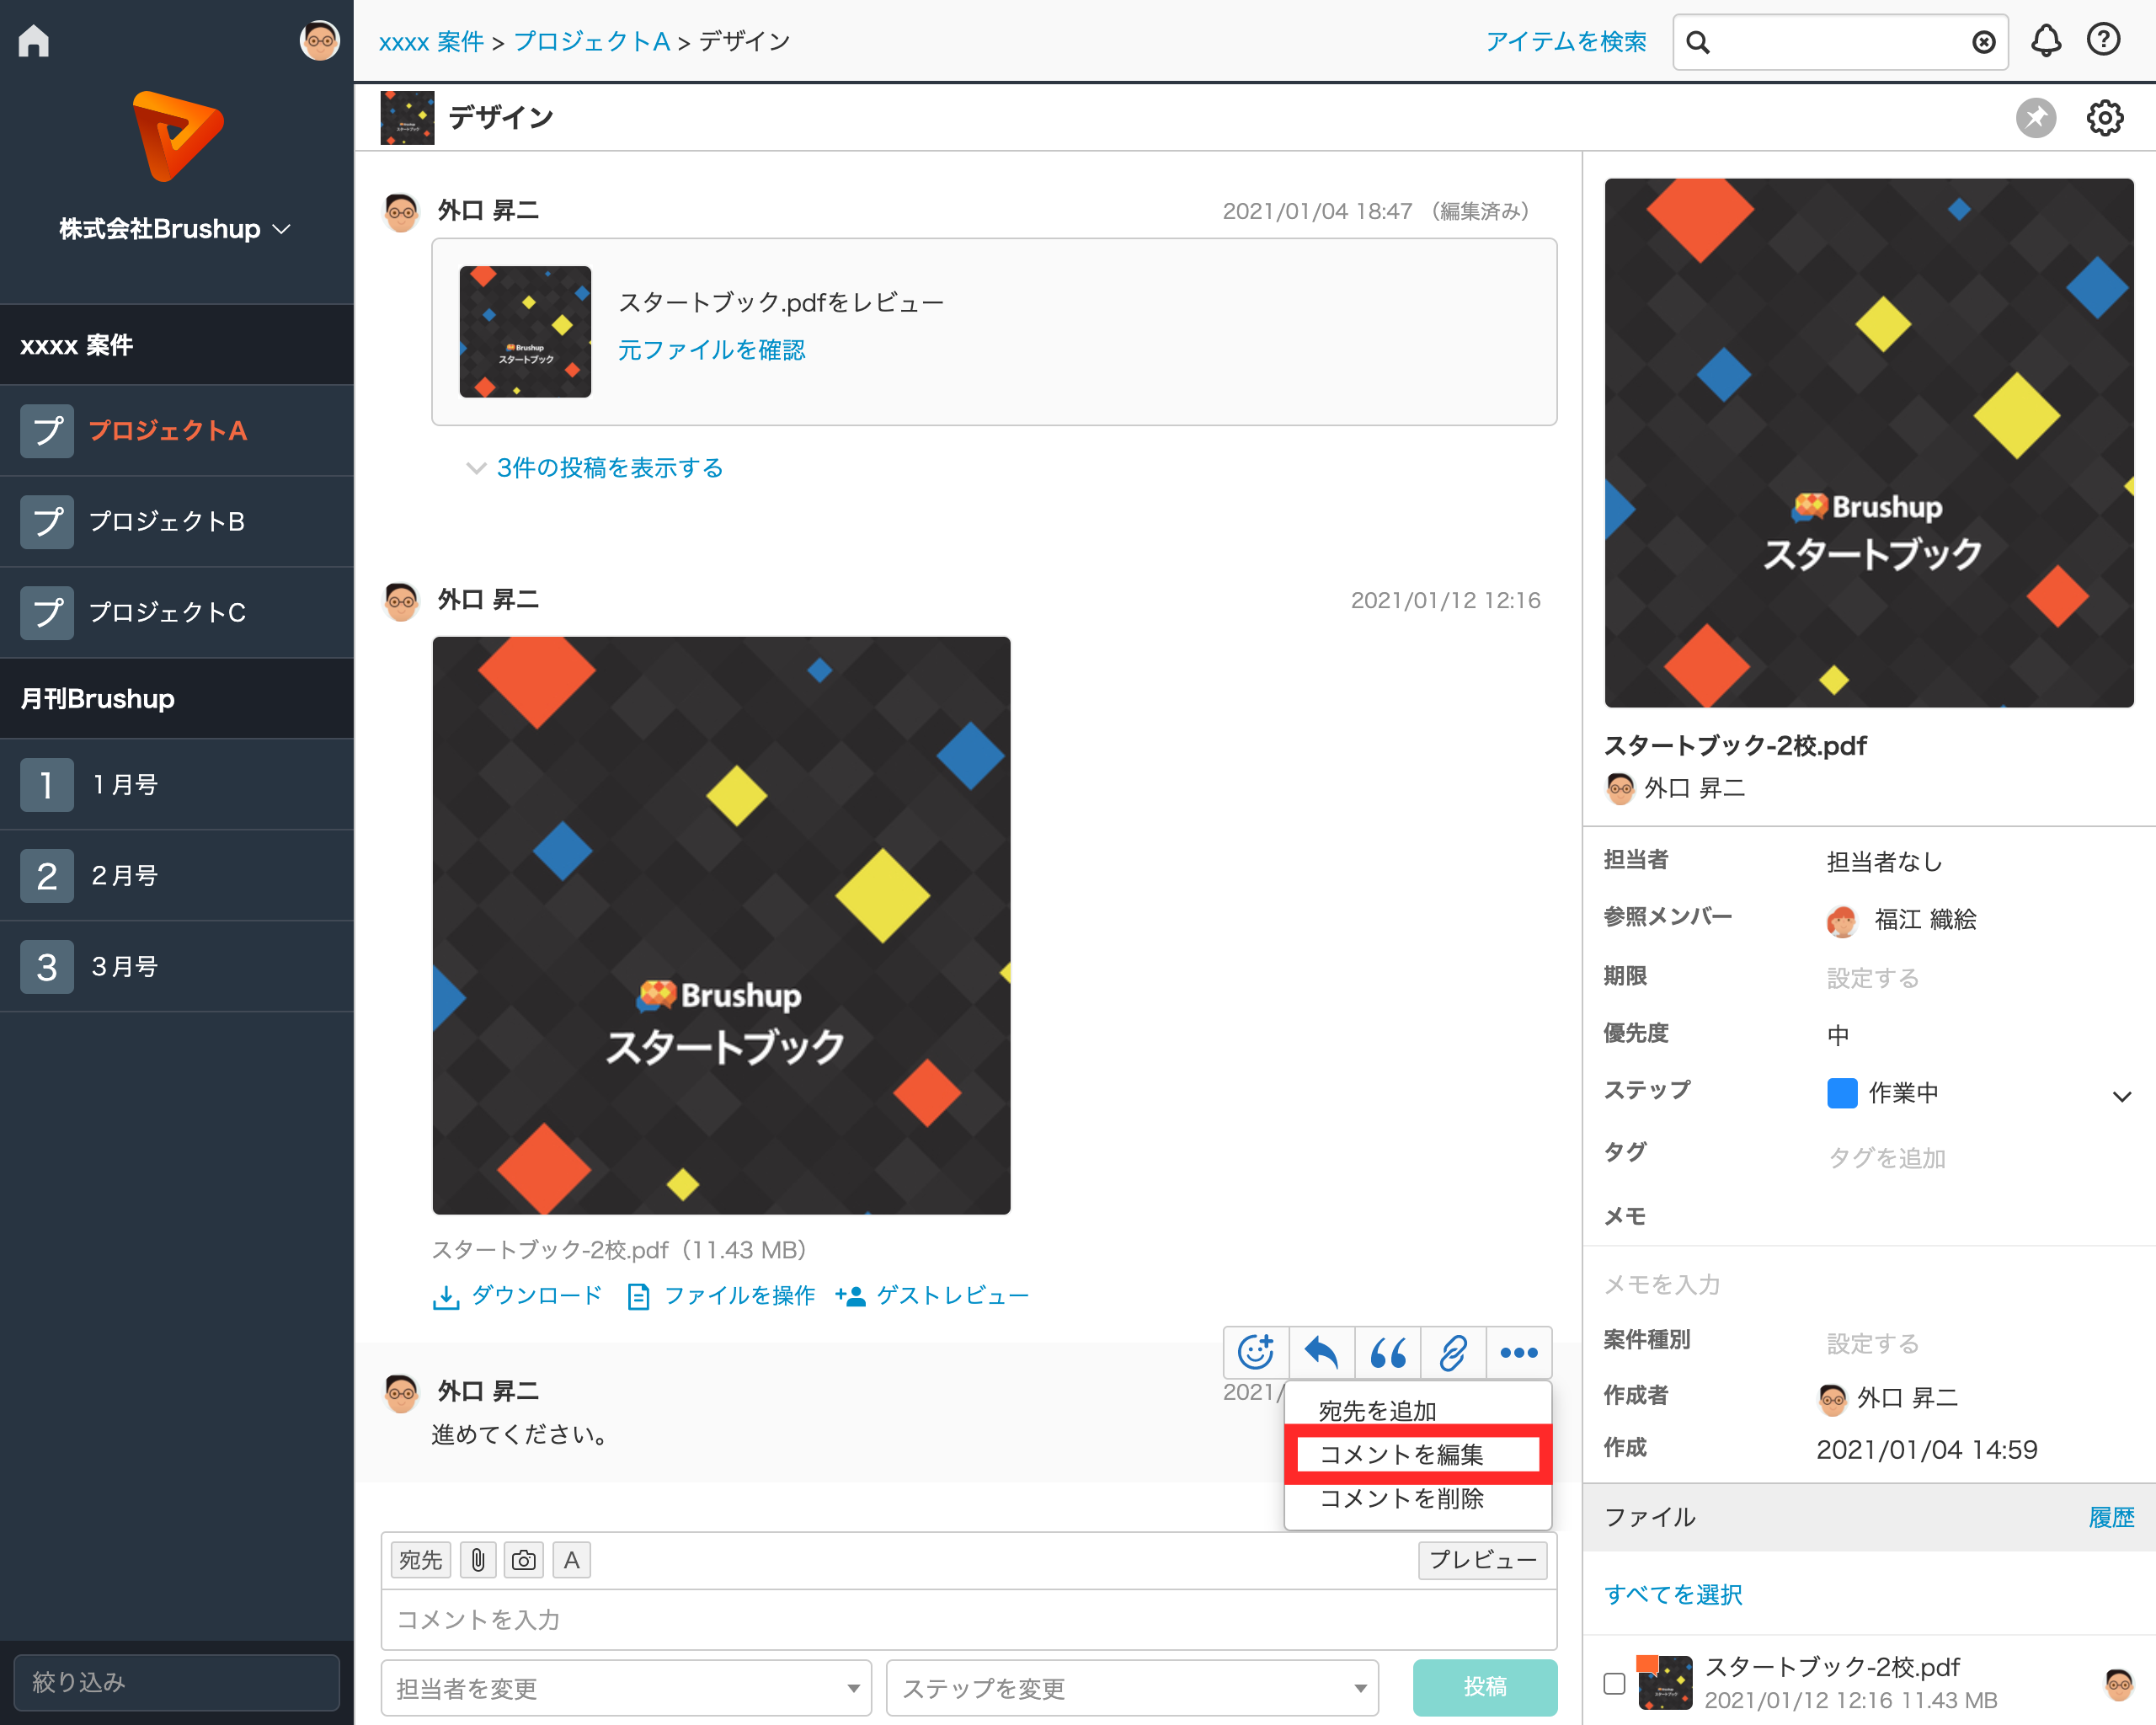The height and width of the screenshot is (1725, 2156).
Task: Pin this item with the pin icon
Action: pos(2035,118)
